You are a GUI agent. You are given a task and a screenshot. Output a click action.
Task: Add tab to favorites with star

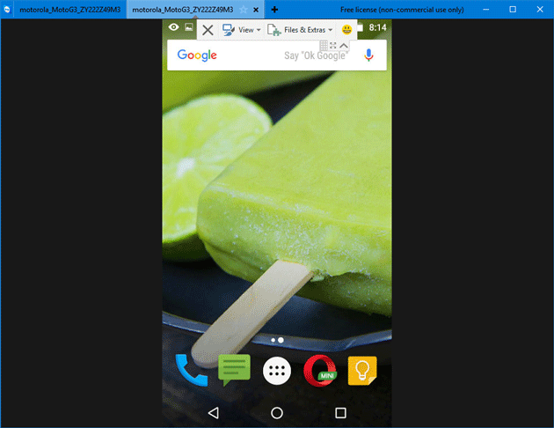point(243,10)
